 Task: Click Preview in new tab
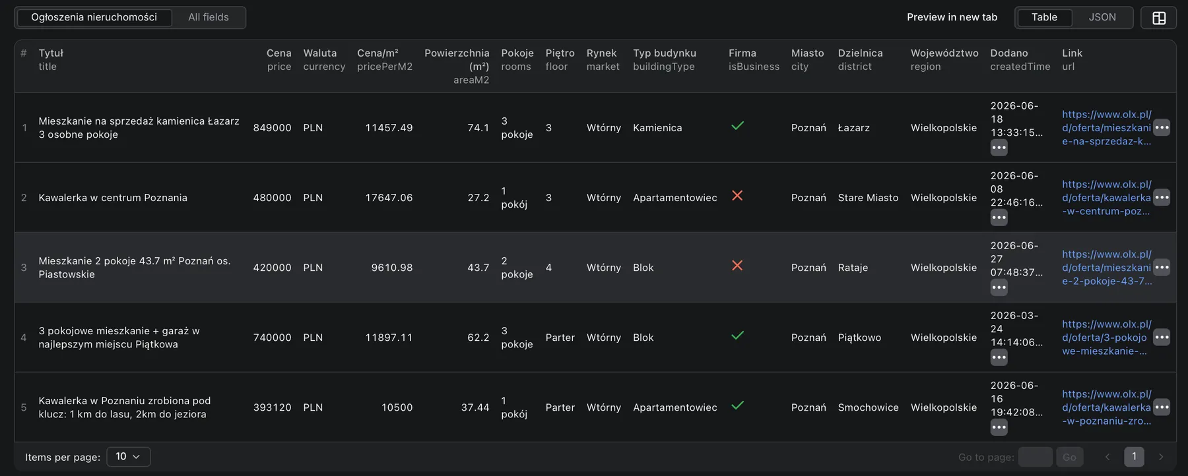[x=952, y=17]
